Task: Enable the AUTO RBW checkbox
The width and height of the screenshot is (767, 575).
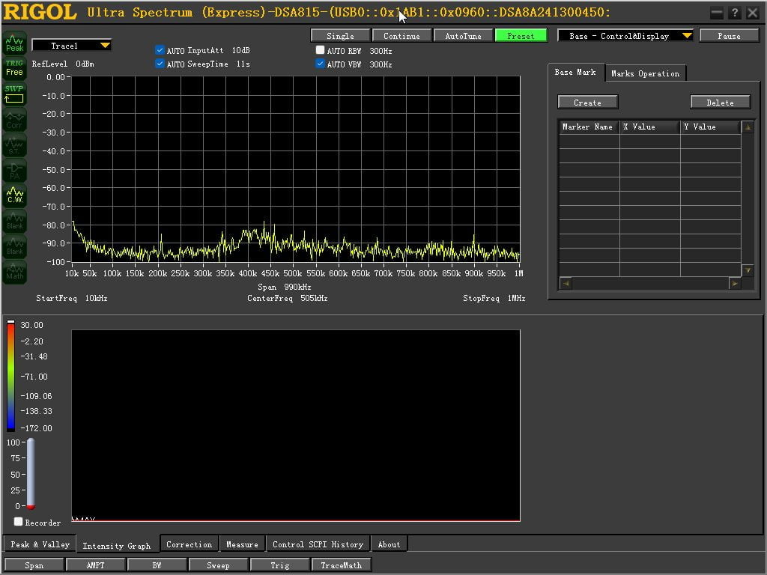Action: [x=320, y=50]
